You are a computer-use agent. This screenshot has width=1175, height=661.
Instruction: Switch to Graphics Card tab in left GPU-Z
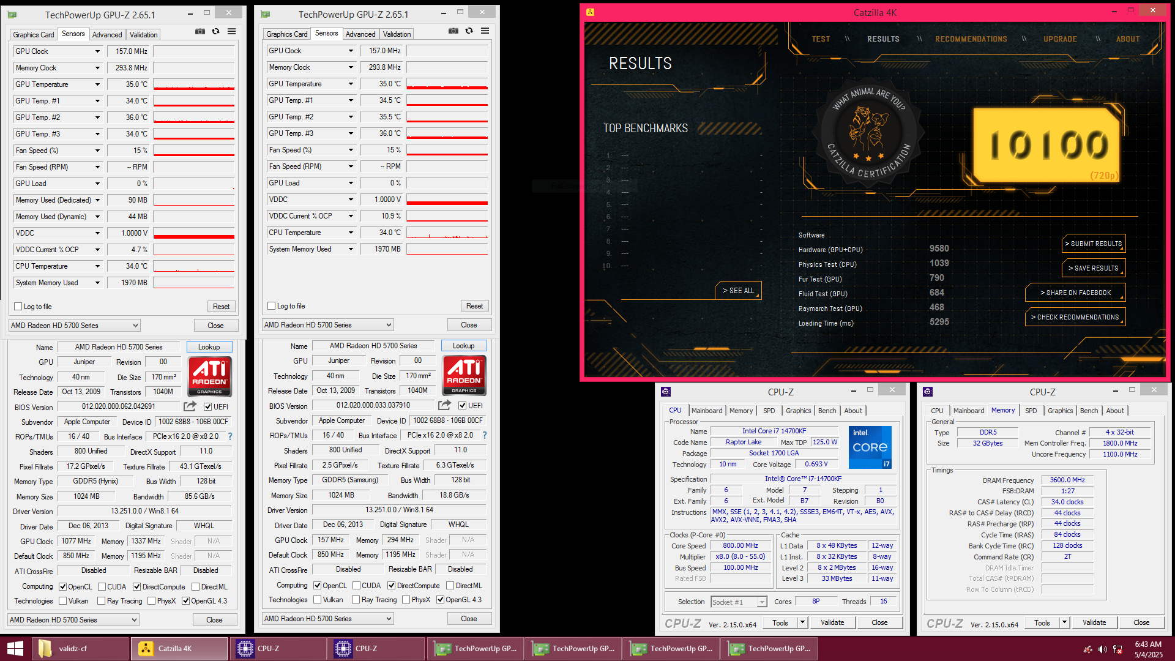click(x=34, y=35)
